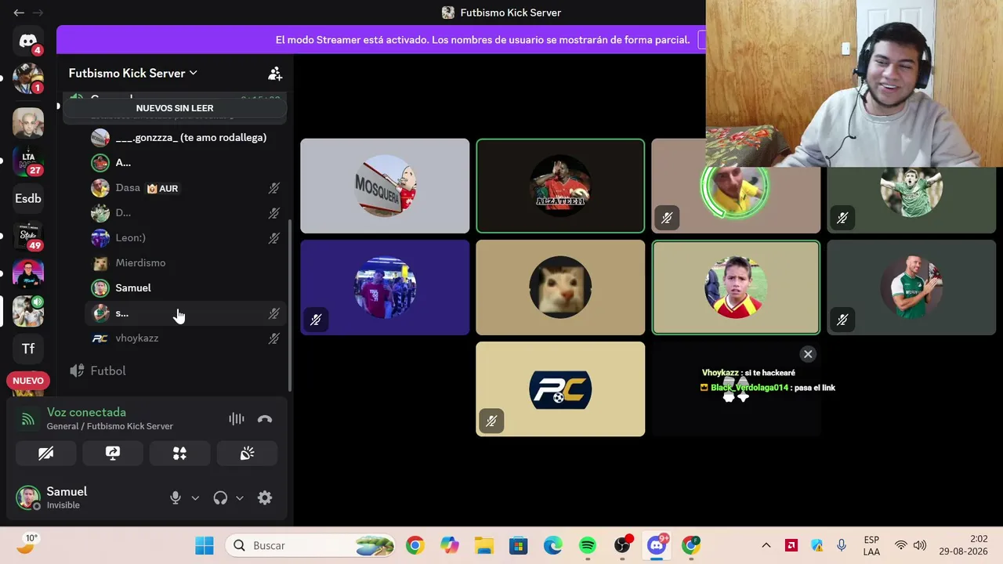Image resolution: width=1003 pixels, height=564 pixels.
Task: Open Windows Security tray icon
Action: (x=817, y=545)
